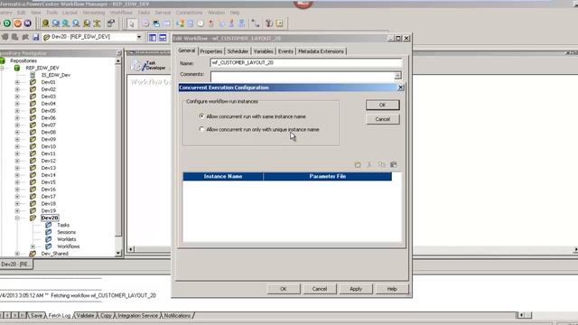Open the Fetch Log output tab
The width and height of the screenshot is (578, 325).
(x=60, y=316)
